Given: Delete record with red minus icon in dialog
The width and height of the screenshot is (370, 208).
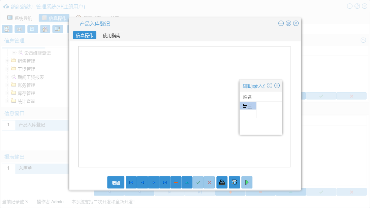Looking at the screenshot, I should (176, 182).
